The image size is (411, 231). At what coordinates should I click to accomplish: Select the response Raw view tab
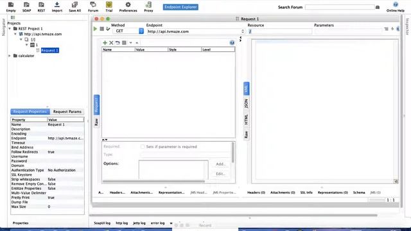tap(246, 134)
